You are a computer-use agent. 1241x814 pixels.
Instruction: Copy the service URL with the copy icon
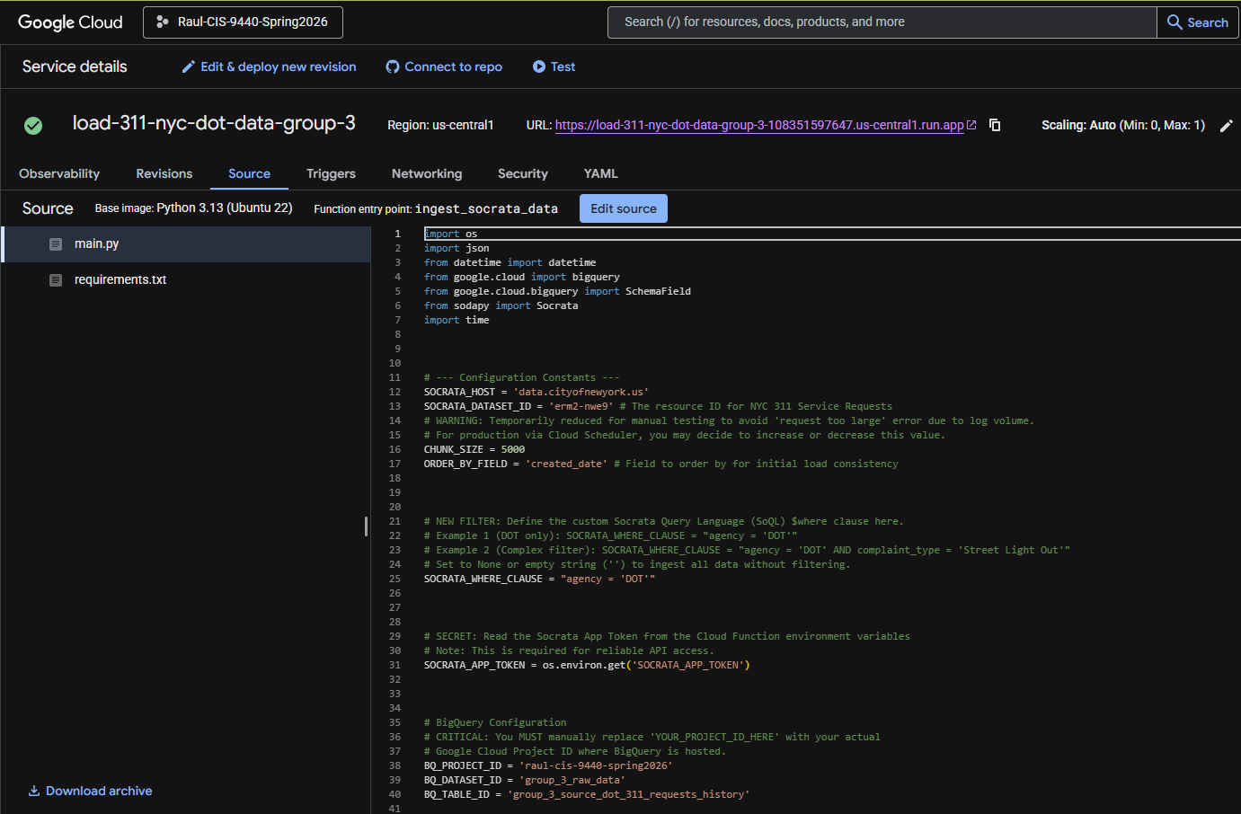995,125
